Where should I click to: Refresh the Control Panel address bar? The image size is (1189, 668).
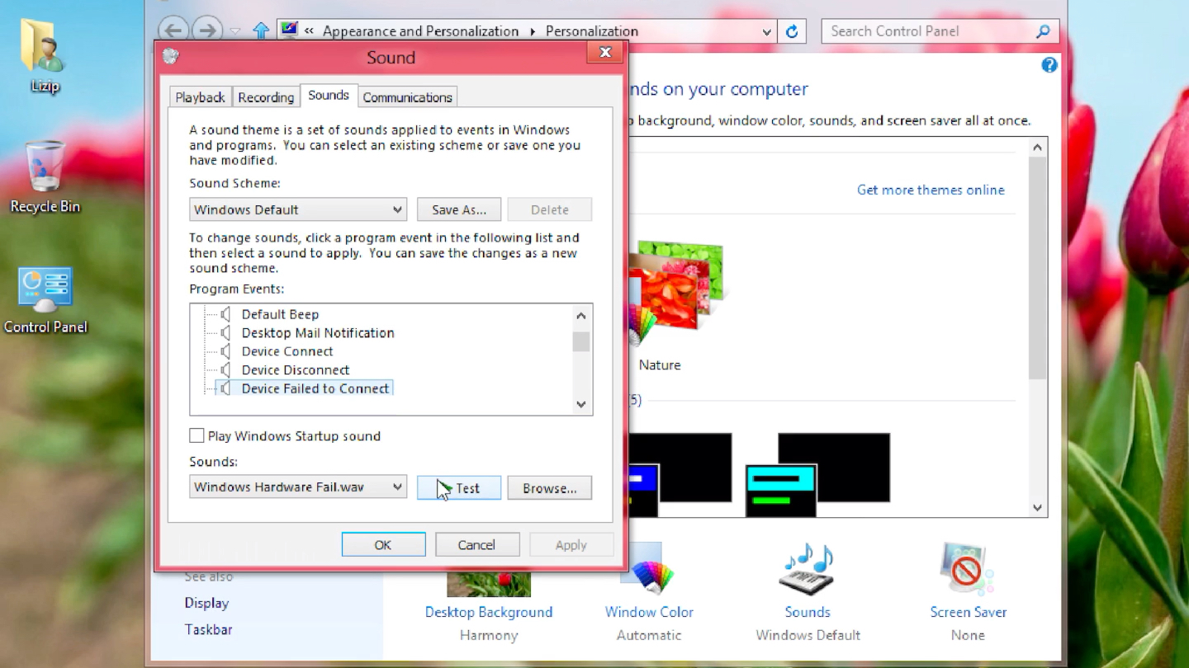click(792, 31)
